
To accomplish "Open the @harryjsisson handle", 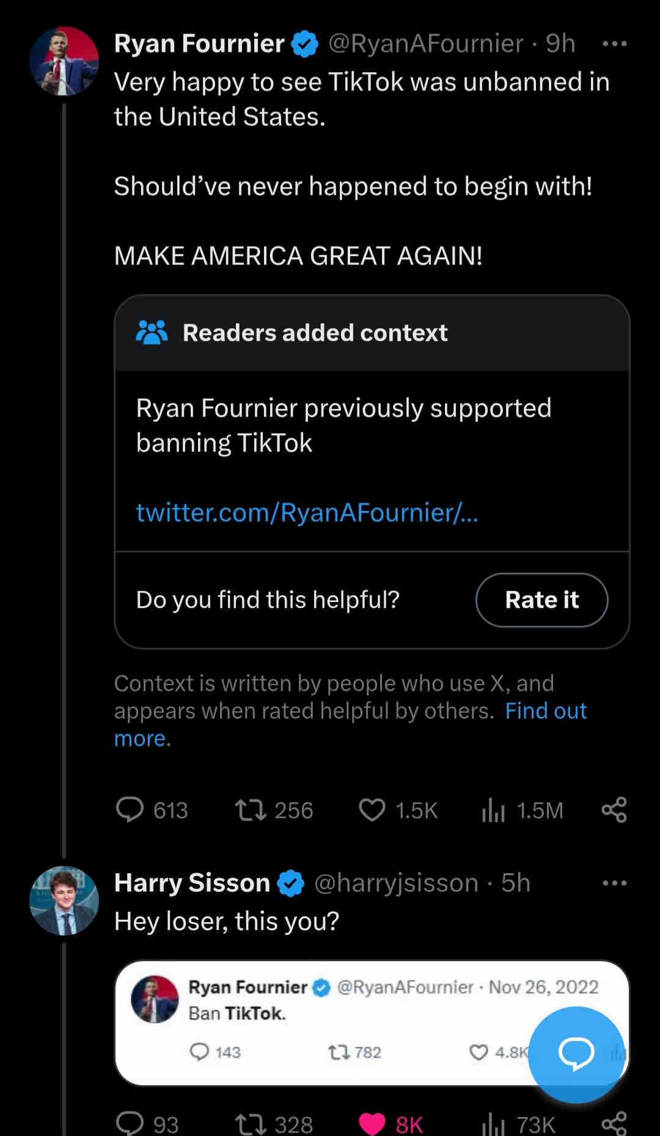I will coord(396,883).
